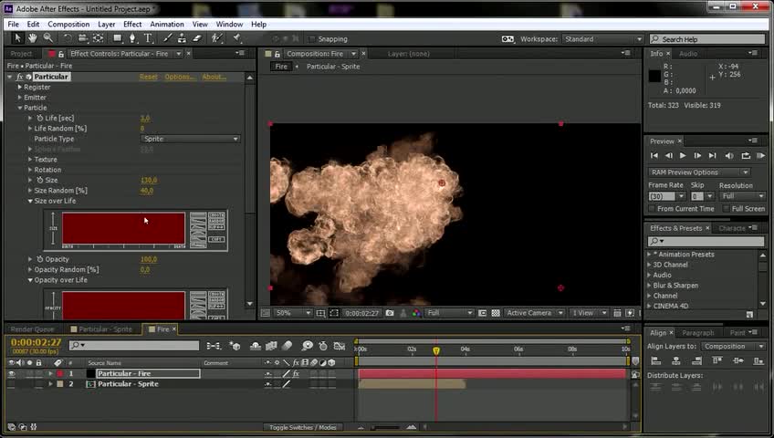Select the Eraser tool
Viewport: 774px width, 438px height.
tap(196, 38)
